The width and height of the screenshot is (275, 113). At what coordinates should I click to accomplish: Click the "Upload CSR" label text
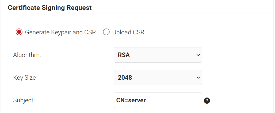(x=128, y=33)
